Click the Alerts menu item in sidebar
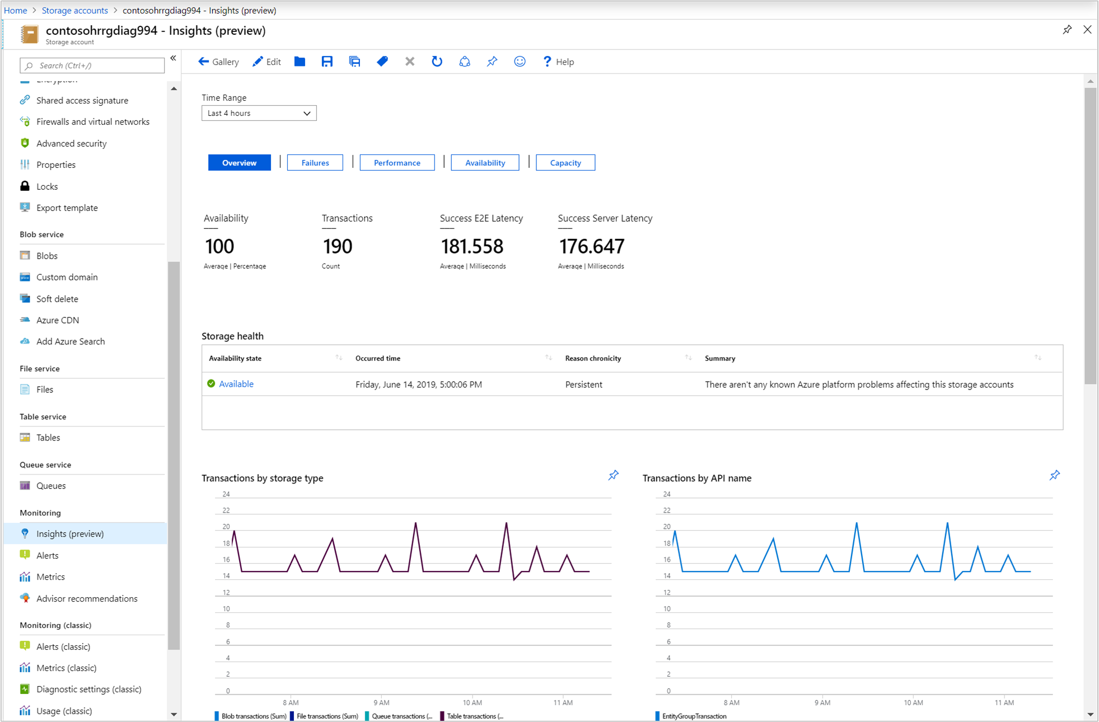The image size is (1099, 722). coord(48,555)
